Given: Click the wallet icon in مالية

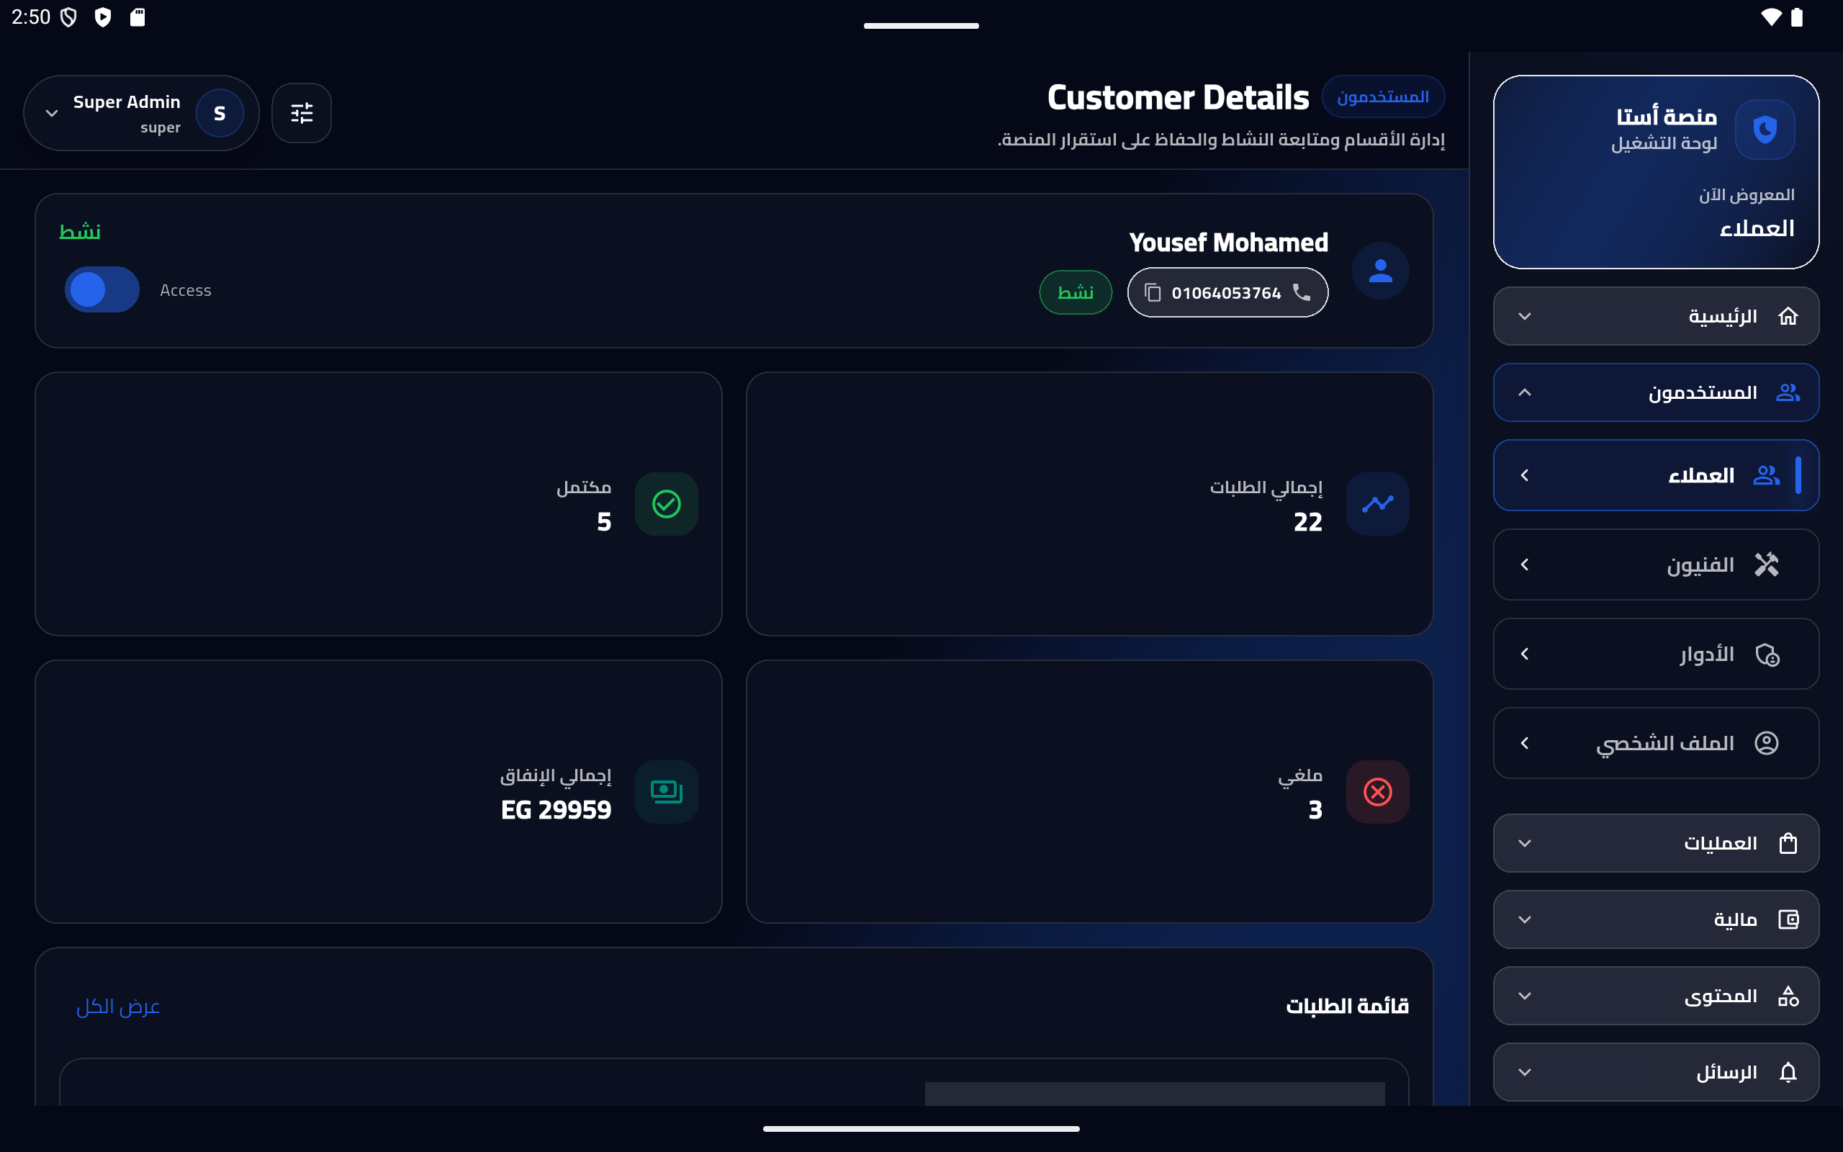Looking at the screenshot, I should click(1788, 919).
